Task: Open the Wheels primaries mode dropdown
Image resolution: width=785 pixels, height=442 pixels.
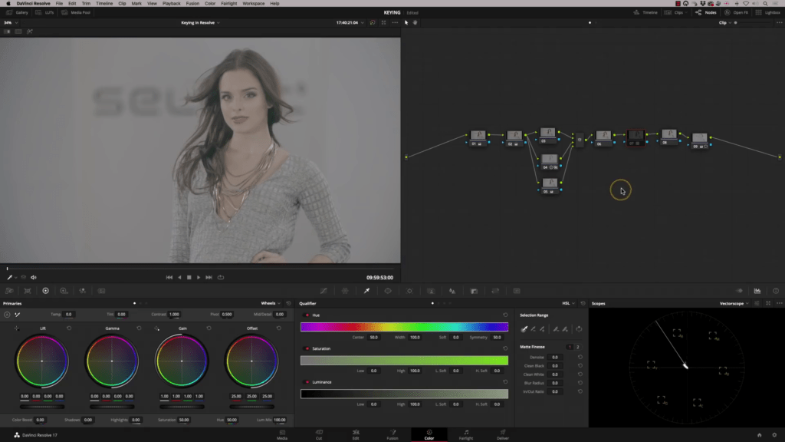Action: point(271,303)
